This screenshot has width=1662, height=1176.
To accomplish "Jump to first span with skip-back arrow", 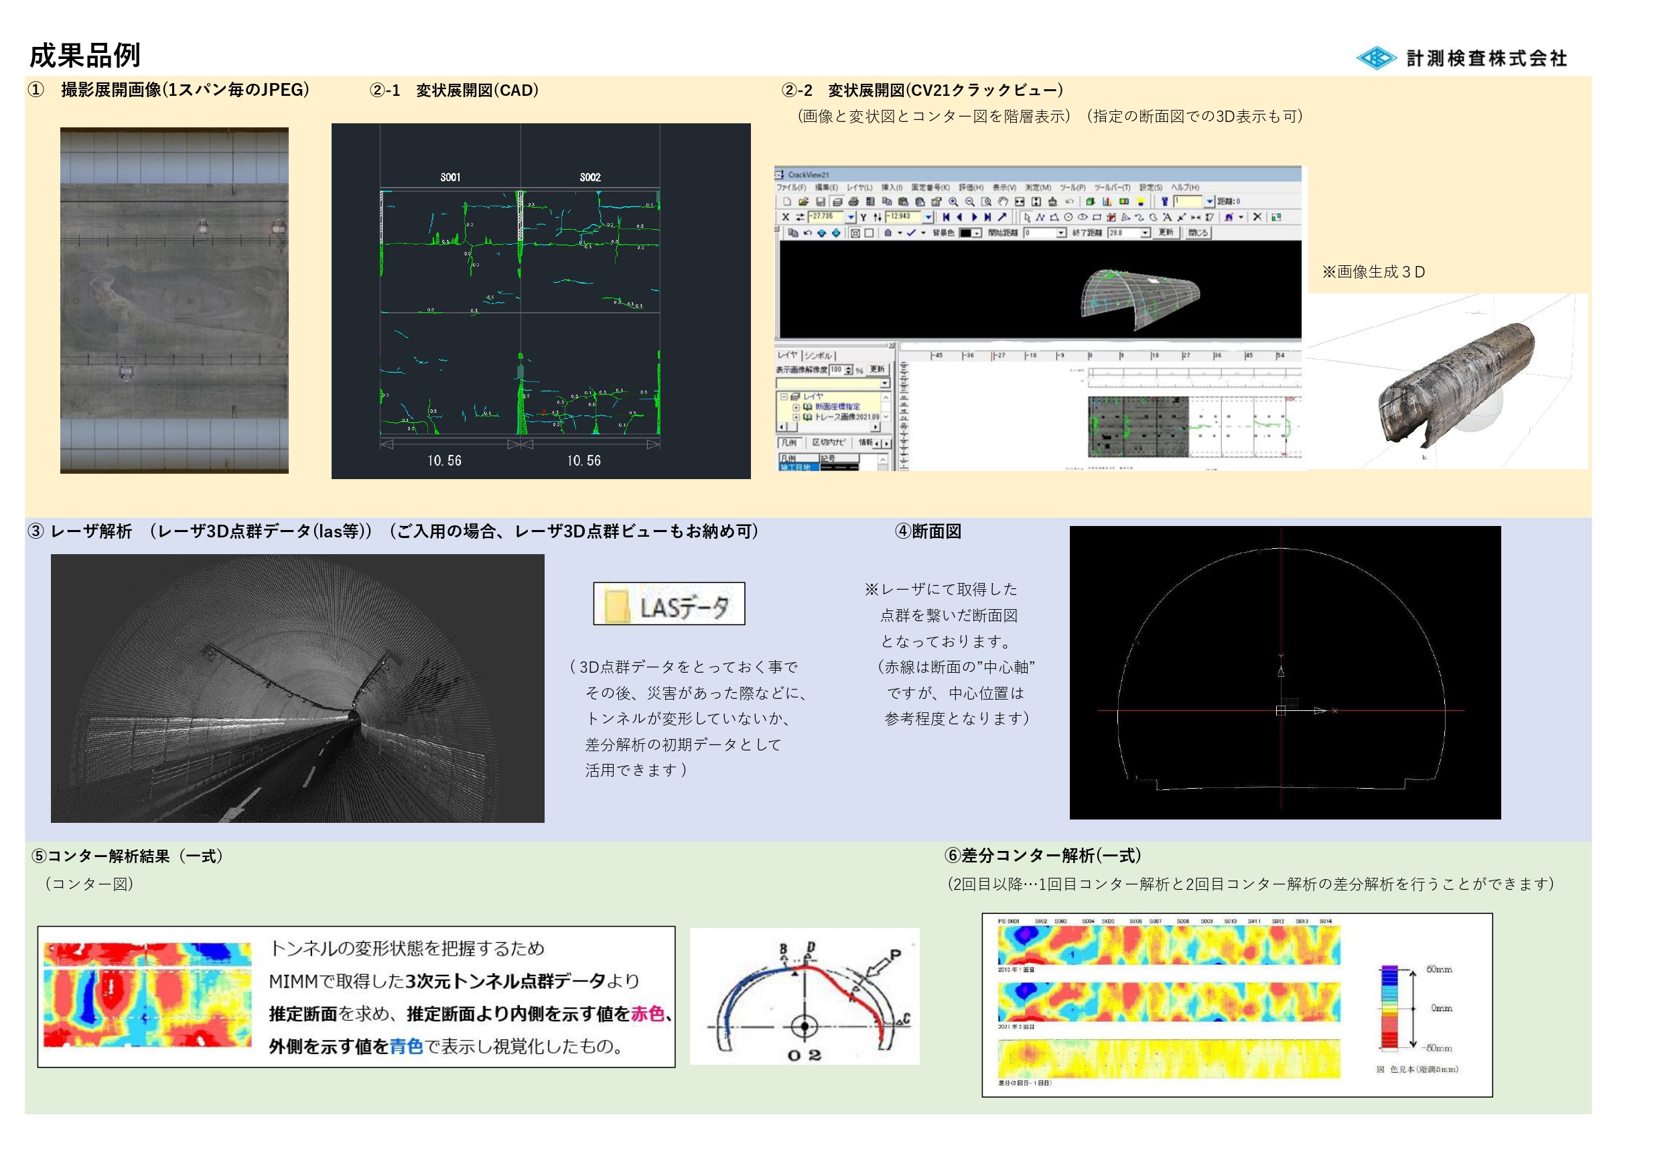I will 946,217.
